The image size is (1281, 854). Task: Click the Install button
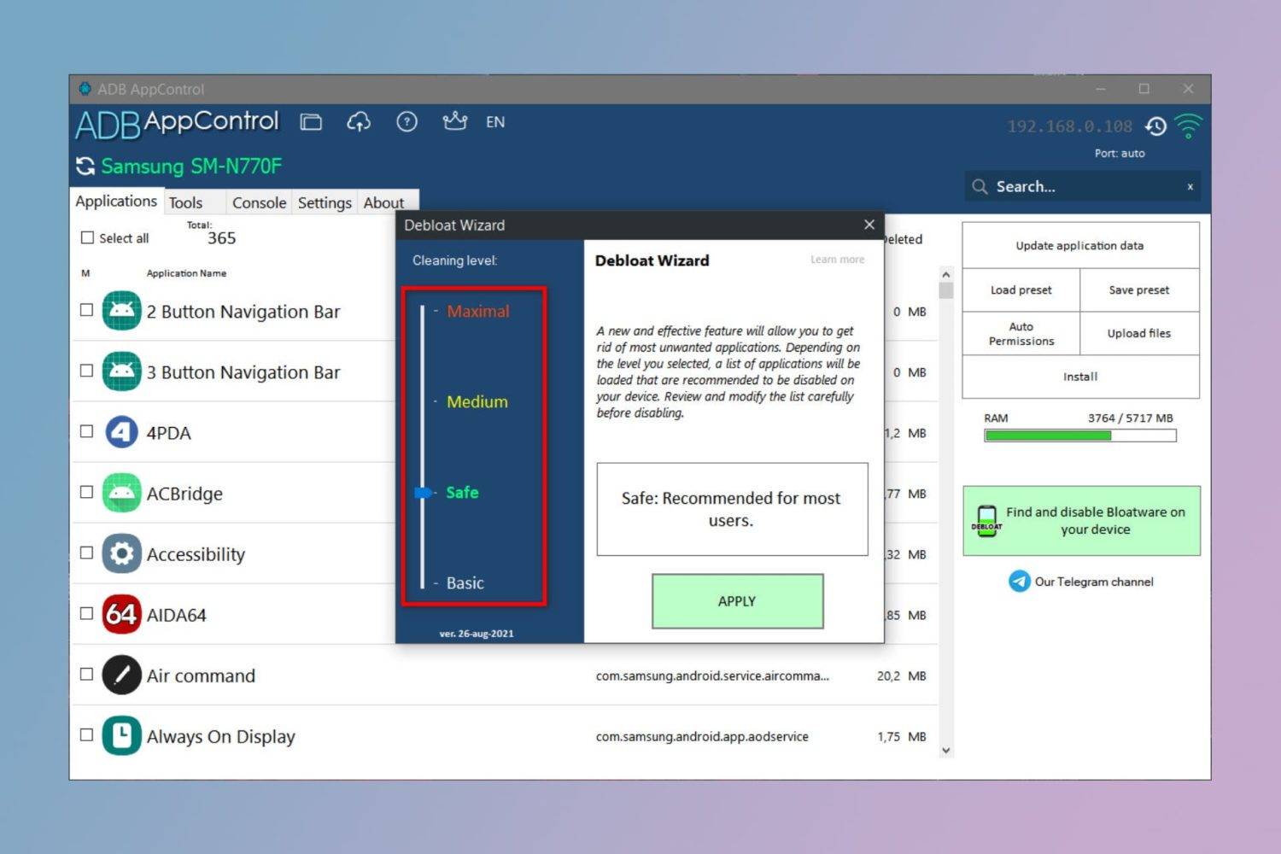coord(1080,377)
